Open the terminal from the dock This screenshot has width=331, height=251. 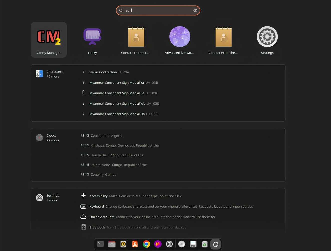tap(100, 244)
